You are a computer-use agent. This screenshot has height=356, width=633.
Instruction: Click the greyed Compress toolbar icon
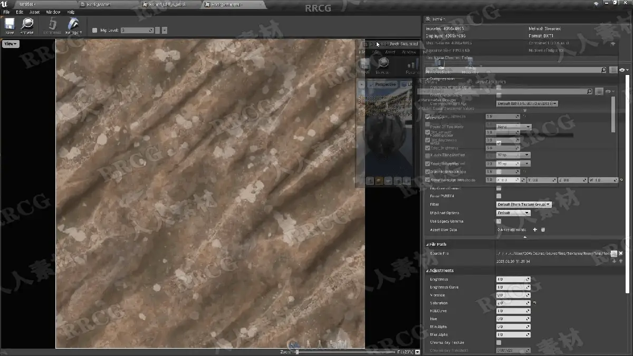[52, 25]
